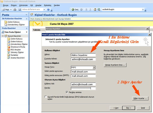Click the Geri button in the dialog

pyautogui.click(x=116, y=108)
